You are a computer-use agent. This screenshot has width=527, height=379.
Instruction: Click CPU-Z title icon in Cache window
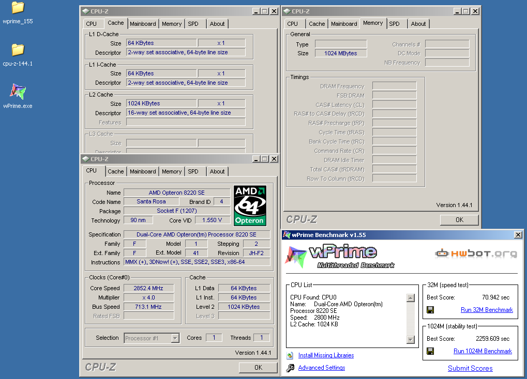point(86,11)
